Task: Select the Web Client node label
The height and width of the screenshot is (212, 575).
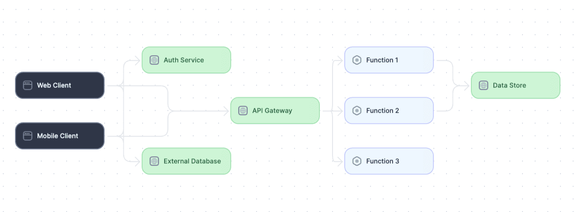Action: pos(54,85)
